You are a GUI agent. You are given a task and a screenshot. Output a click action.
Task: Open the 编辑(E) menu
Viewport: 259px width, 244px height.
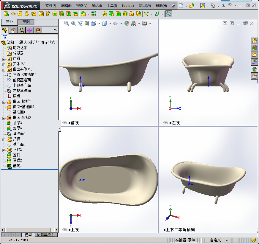point(66,6)
